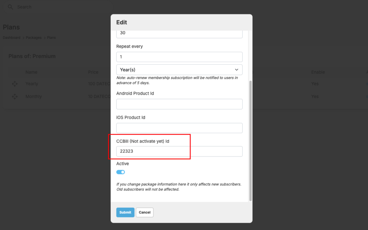The width and height of the screenshot is (368, 230).
Task: Click the Search box in top bar
Action: 57,7
